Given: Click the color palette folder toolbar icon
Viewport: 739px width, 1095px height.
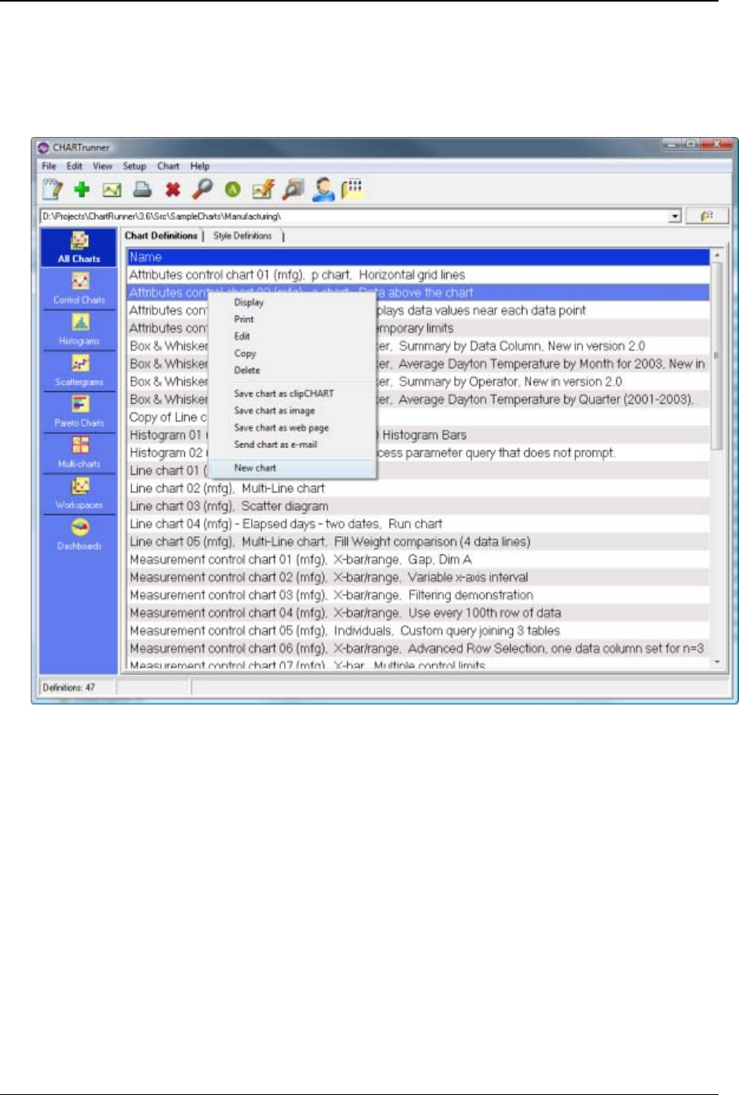Looking at the screenshot, I should [351, 189].
